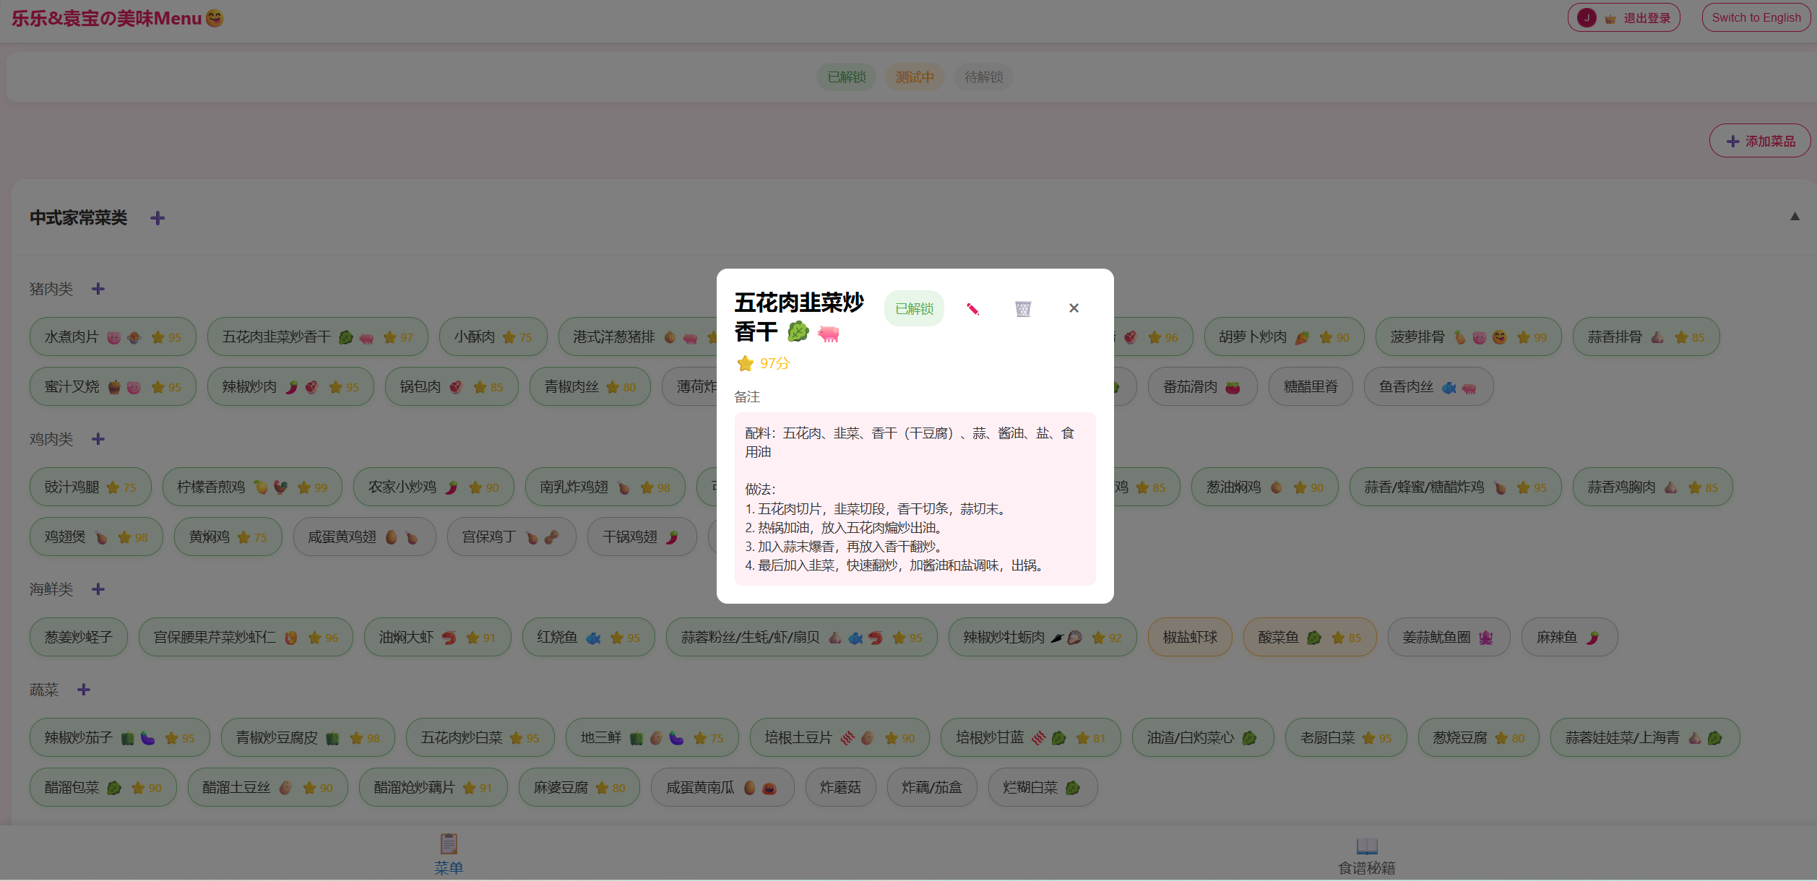Click the trash delete icon in dish popup
The image size is (1817, 881).
tap(1023, 308)
